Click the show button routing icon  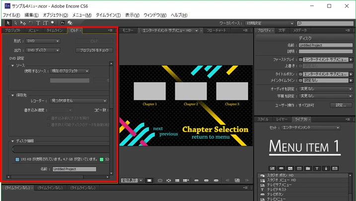click(168, 180)
